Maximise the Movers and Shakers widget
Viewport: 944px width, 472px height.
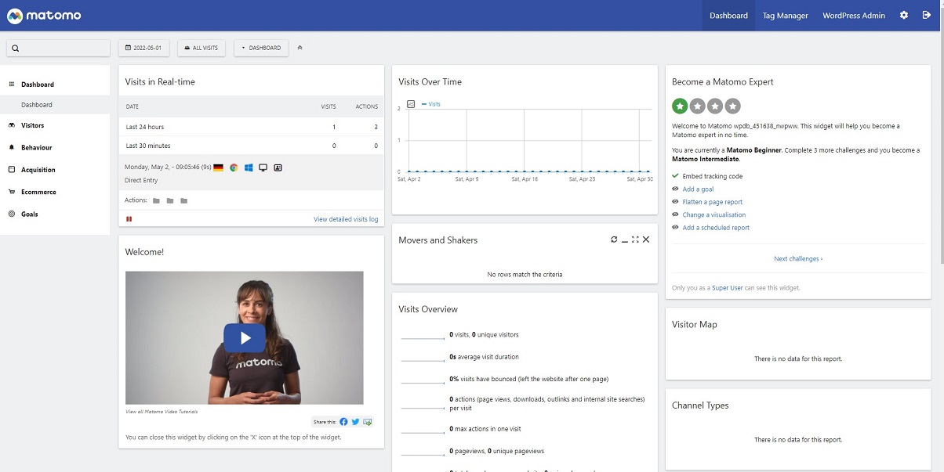(635, 240)
